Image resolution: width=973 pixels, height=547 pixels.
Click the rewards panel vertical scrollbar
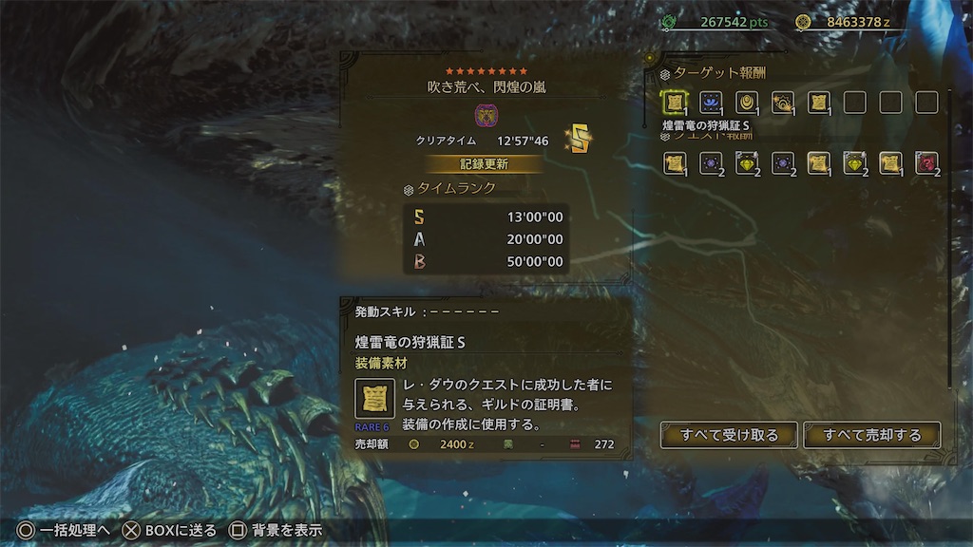point(949,238)
